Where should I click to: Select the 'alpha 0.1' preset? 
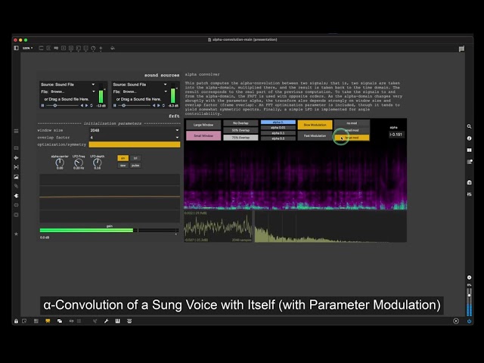(278, 133)
